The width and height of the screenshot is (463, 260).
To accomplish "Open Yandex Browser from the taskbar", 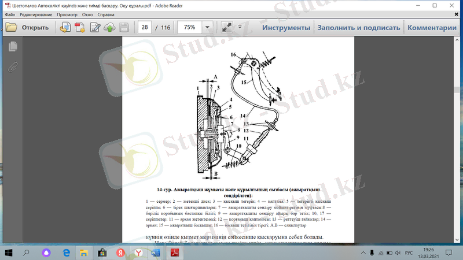I will click(x=138, y=252).
